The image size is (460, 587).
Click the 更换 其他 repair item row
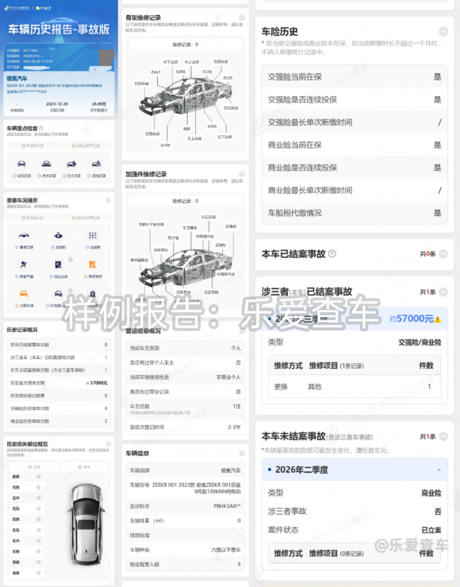[355, 387]
